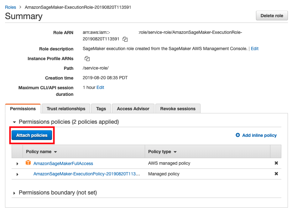Detach AmazonSageMakerFullAccess using its X icon
This screenshot has height=212, width=292.
pos(276,163)
